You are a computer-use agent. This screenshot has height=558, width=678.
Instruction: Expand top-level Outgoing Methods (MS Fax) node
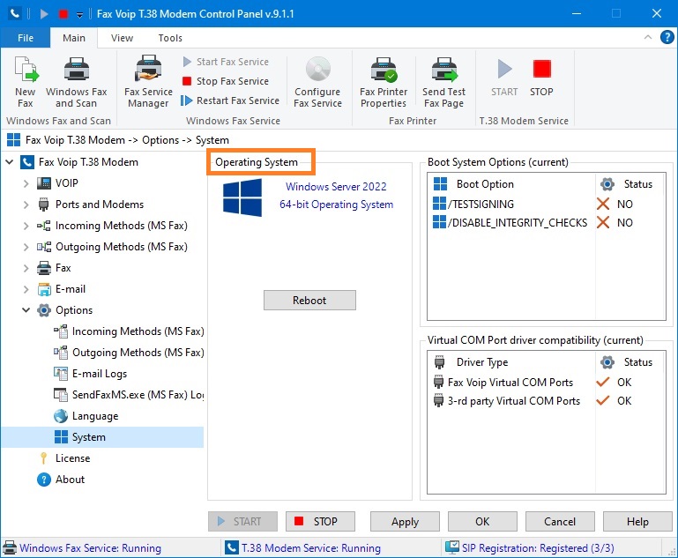[x=26, y=247]
